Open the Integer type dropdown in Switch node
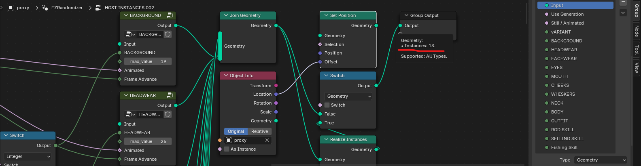This screenshot has width=641, height=166. click(28, 156)
